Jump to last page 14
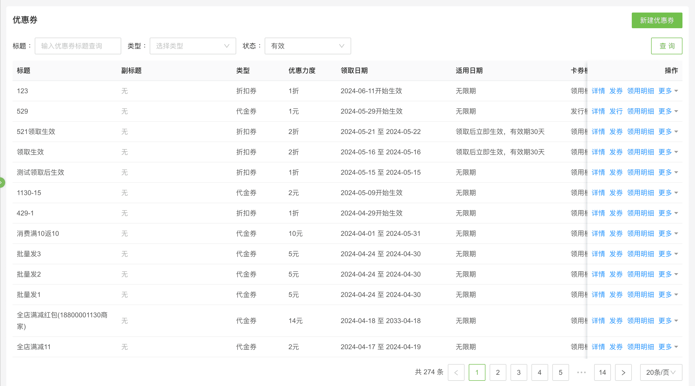This screenshot has height=386, width=695. click(602, 372)
